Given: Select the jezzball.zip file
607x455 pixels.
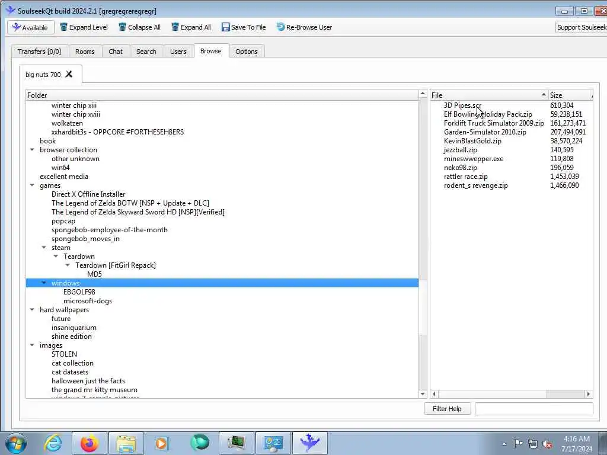Looking at the screenshot, I should [460, 150].
